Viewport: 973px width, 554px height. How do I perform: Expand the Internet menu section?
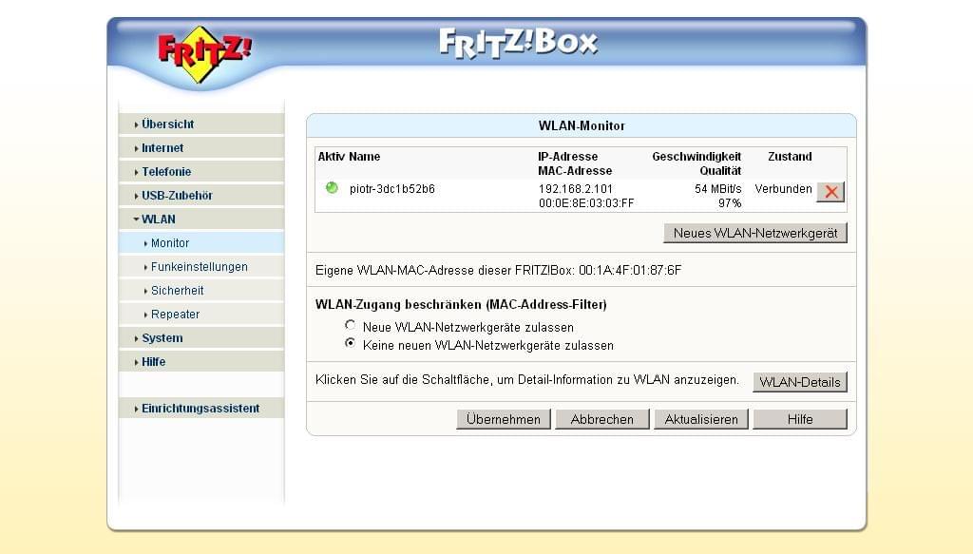click(x=162, y=148)
